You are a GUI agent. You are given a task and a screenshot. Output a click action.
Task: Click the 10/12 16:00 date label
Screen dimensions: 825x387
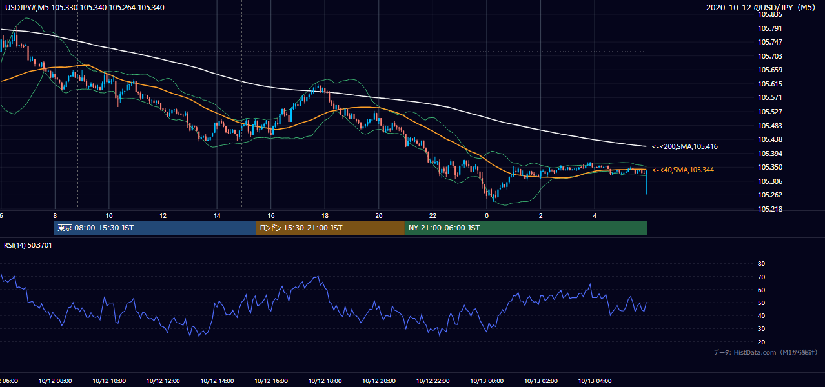coord(271,381)
